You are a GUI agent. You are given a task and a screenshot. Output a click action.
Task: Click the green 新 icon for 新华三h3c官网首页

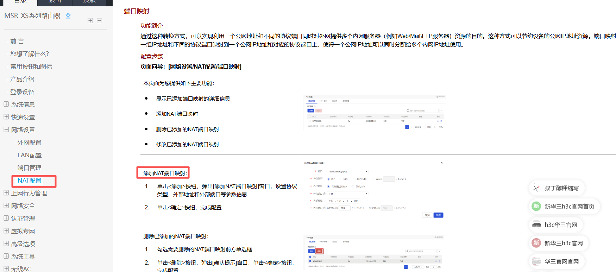tap(536, 206)
